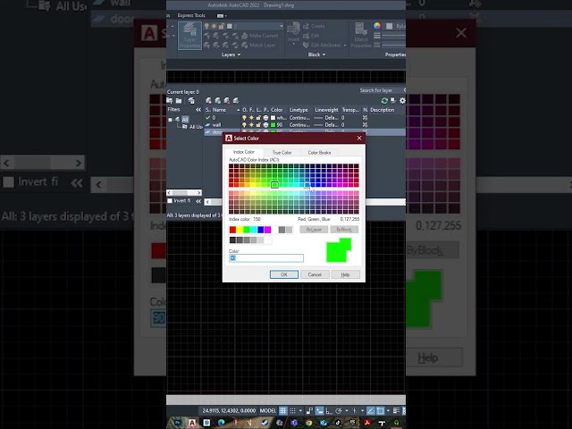The width and height of the screenshot is (572, 429).
Task: Open layer manager settings gear
Action: pos(402,100)
